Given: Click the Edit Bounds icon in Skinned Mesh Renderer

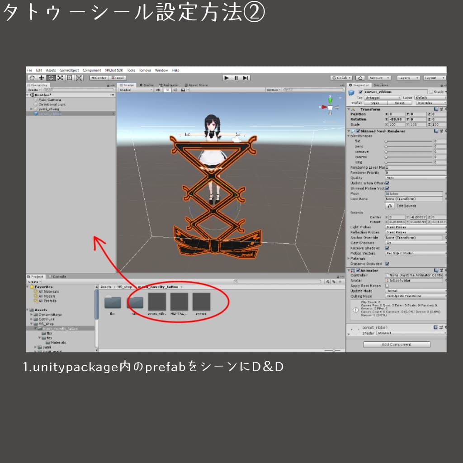Looking at the screenshot, I should point(390,206).
